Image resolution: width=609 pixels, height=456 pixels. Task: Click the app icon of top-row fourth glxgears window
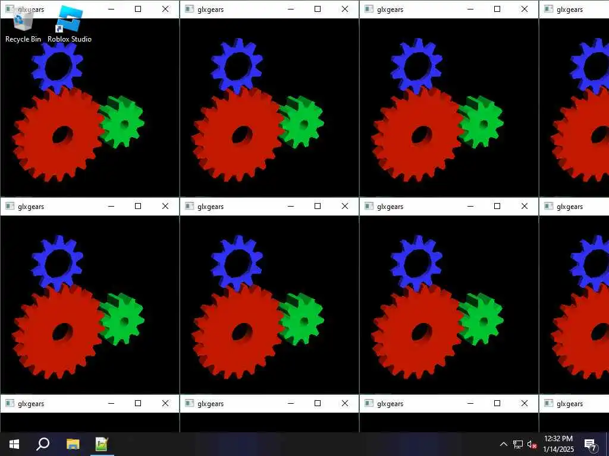tap(548, 9)
